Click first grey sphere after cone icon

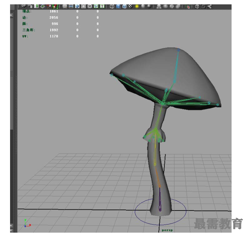tap(165, 6)
